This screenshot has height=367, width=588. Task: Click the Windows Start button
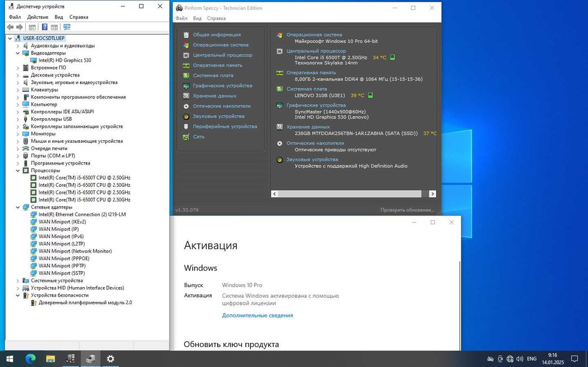point(10,359)
